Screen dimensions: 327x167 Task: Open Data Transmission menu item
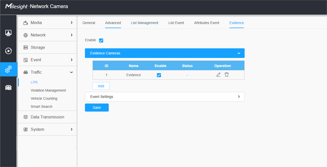point(47,117)
